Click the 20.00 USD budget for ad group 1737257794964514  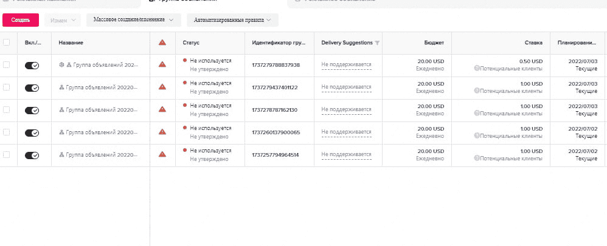(431, 151)
